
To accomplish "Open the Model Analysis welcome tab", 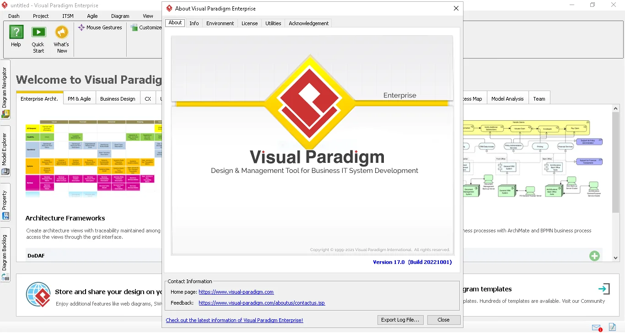I will 507,99.
